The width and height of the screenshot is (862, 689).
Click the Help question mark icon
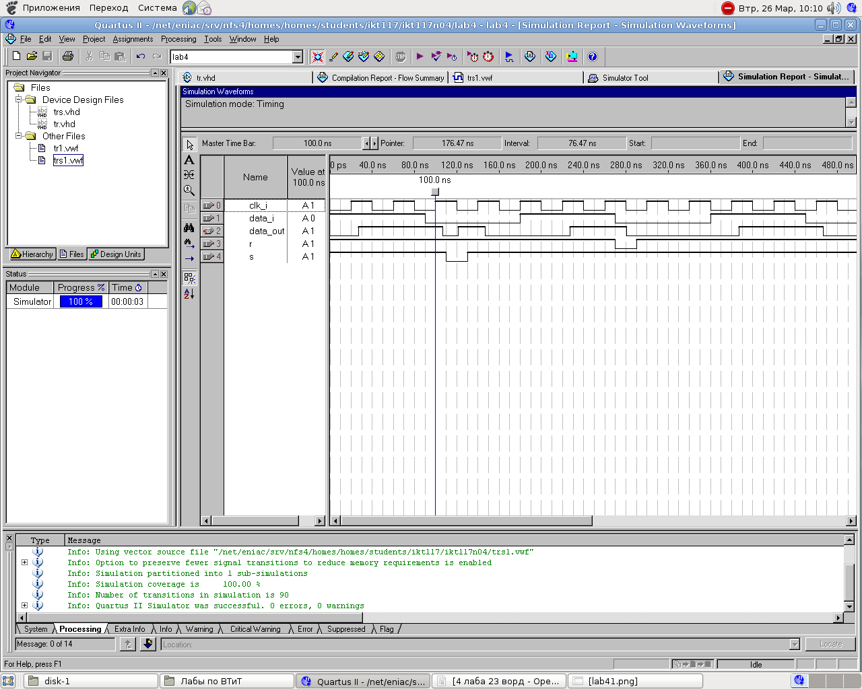point(593,57)
